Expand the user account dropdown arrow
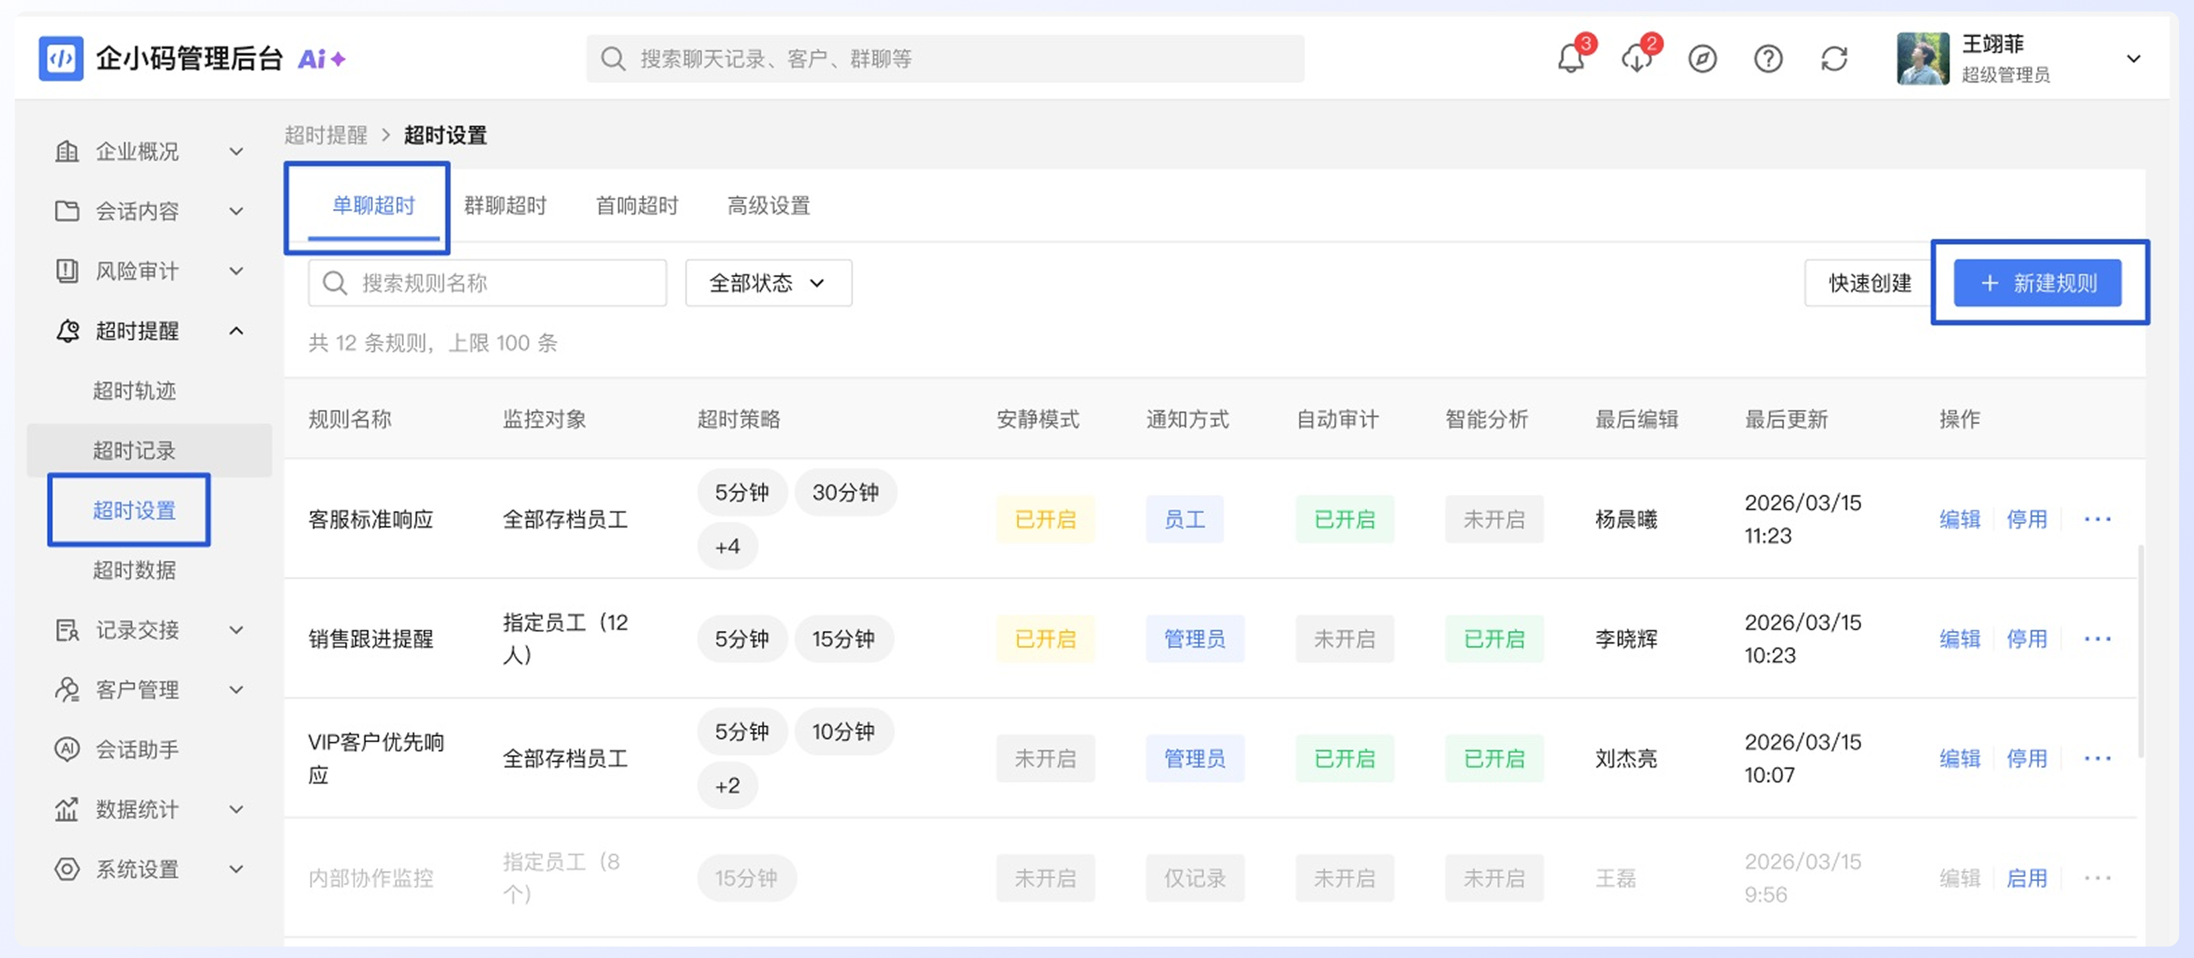This screenshot has width=2194, height=958. 2133,59
